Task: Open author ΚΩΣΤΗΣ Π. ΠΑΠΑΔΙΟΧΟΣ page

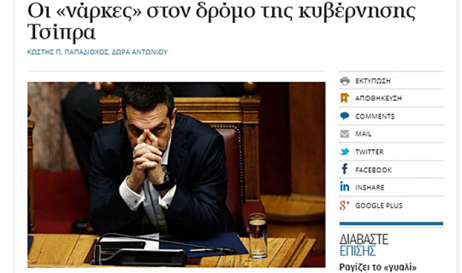Action: 68,52
